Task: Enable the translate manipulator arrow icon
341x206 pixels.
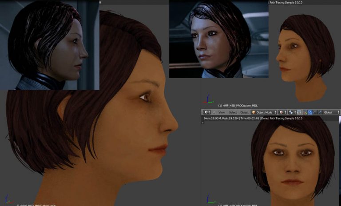Action: [310, 112]
